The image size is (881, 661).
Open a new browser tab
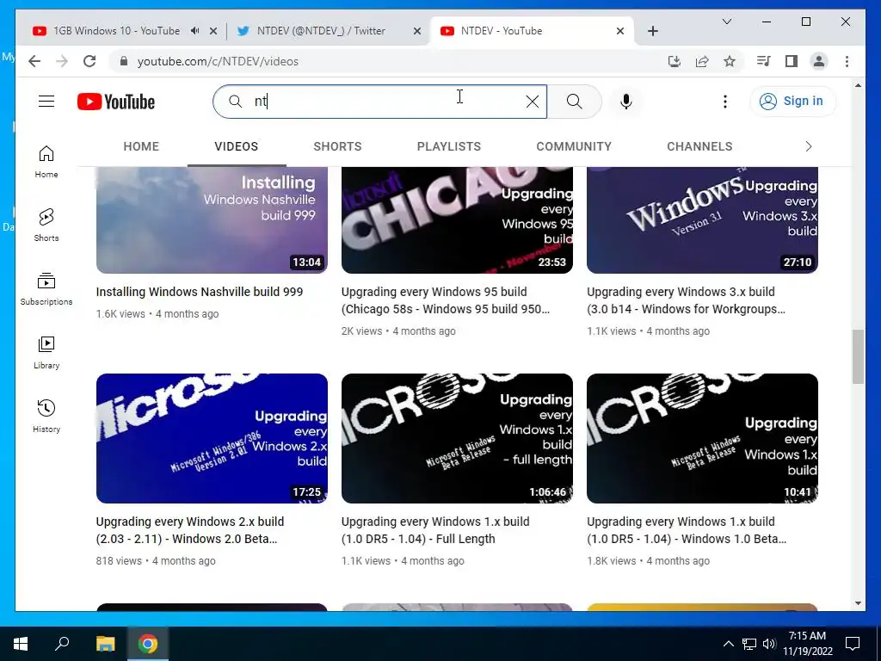coord(652,31)
